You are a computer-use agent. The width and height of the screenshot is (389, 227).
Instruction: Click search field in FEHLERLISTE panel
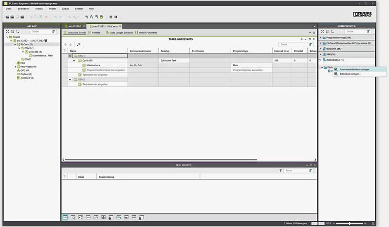point(296,170)
